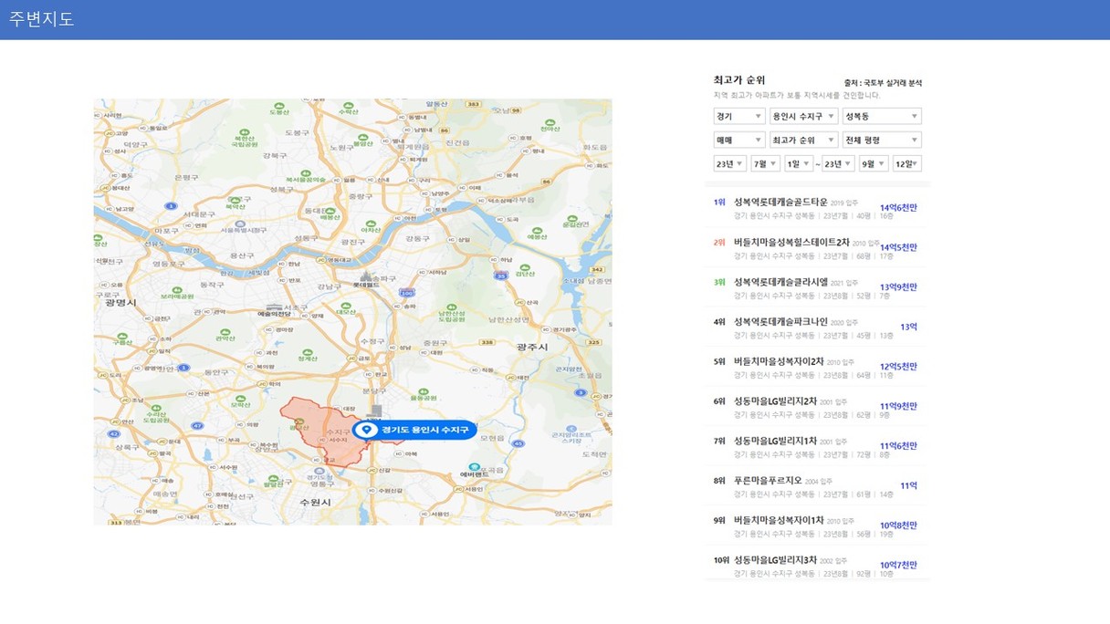Expand the 최고가 순위 sort dropdown
The width and height of the screenshot is (1110, 624).
click(804, 140)
